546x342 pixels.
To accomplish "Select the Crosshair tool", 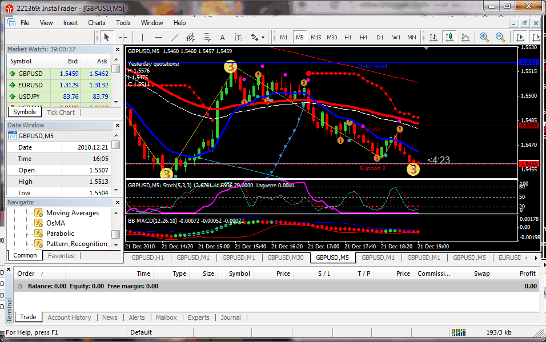I will point(123,37).
